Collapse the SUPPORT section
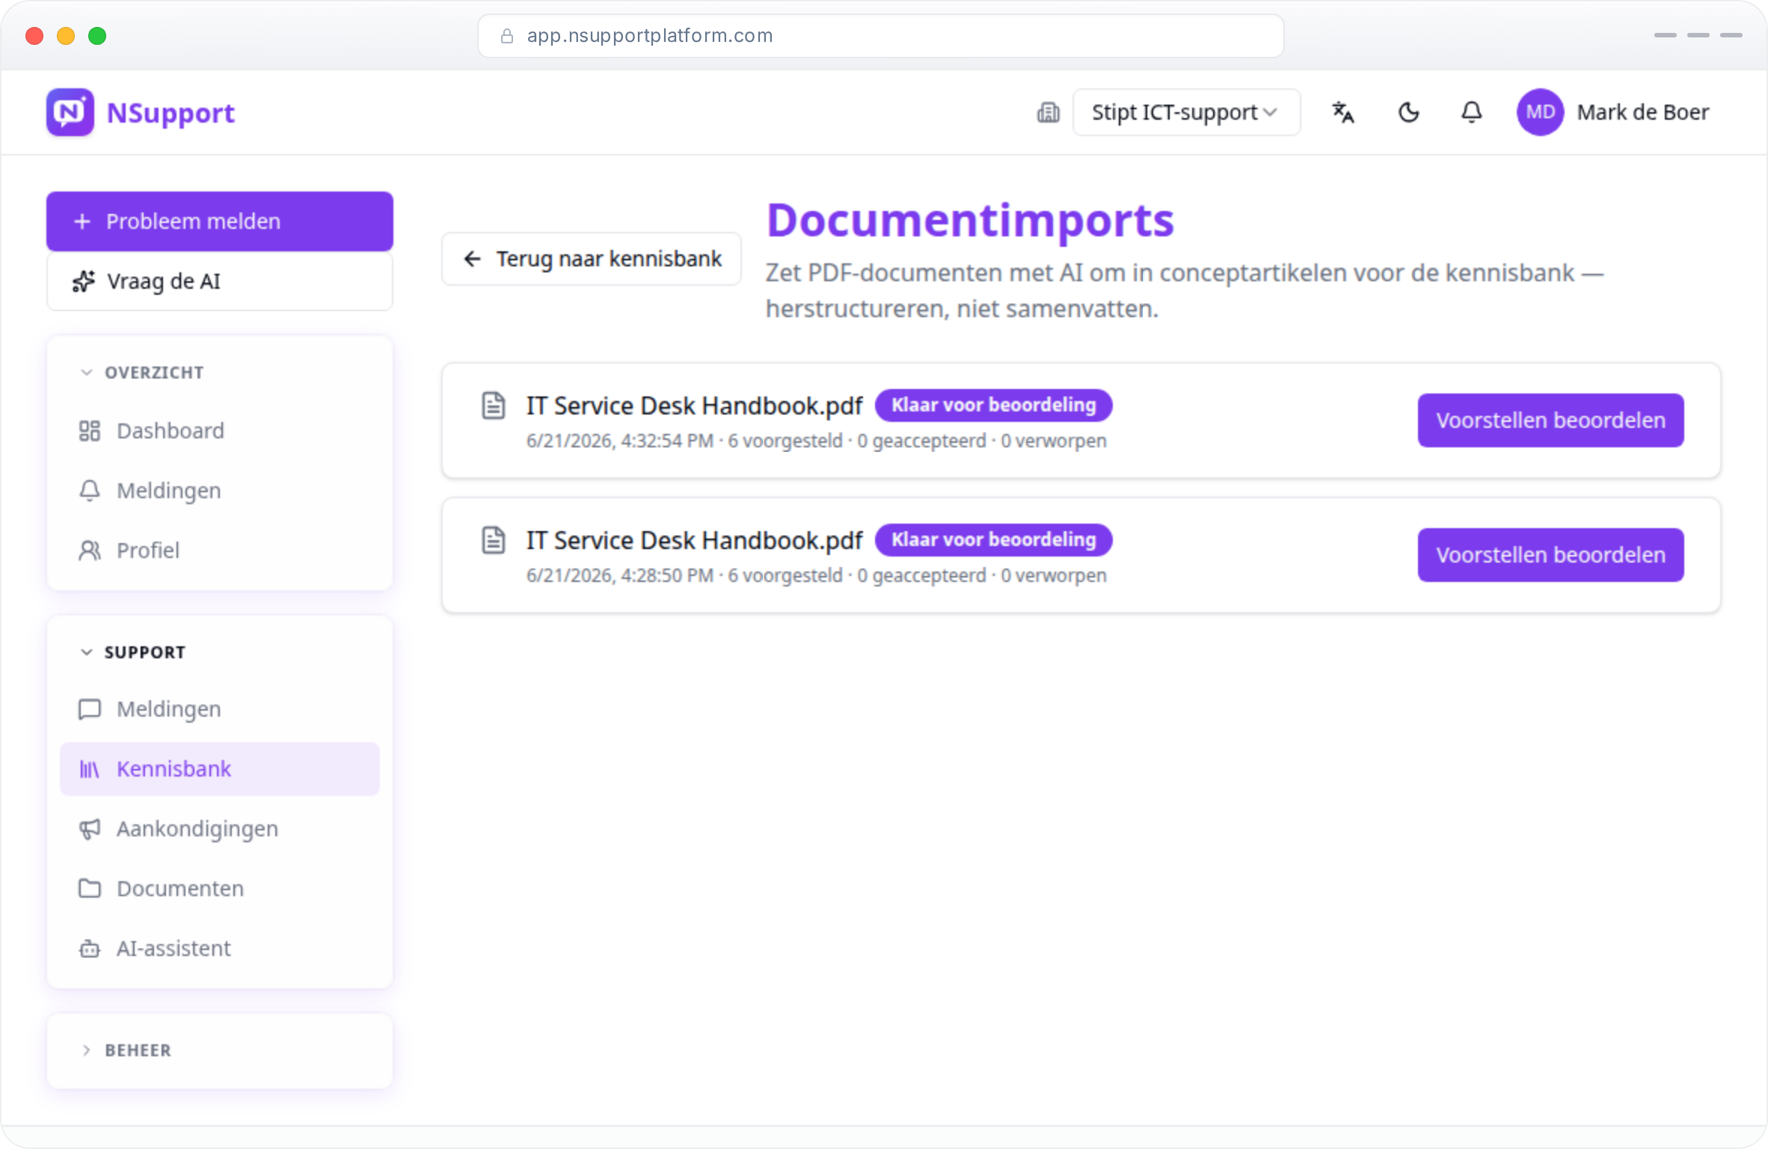Image resolution: width=1768 pixels, height=1149 pixels. coord(133,652)
